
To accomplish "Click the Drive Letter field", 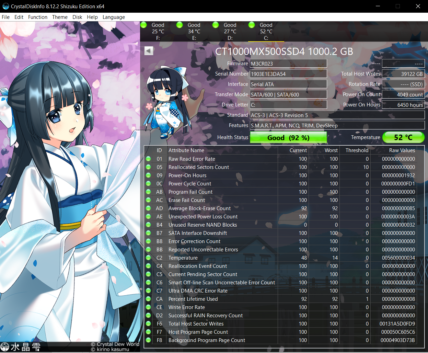I will point(288,105).
